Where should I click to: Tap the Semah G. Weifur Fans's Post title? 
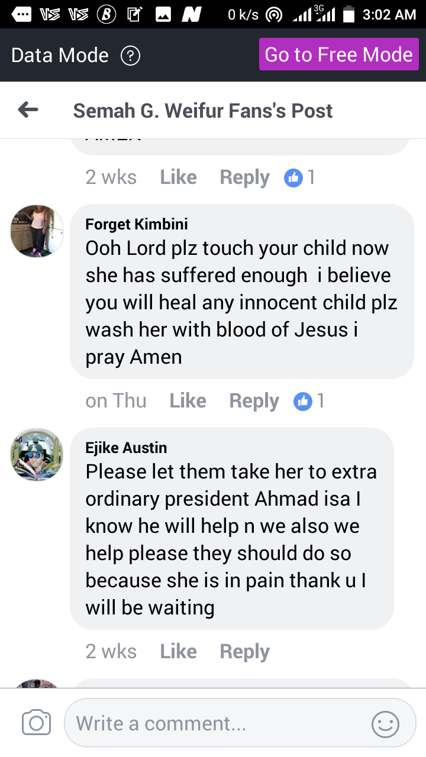point(203,111)
